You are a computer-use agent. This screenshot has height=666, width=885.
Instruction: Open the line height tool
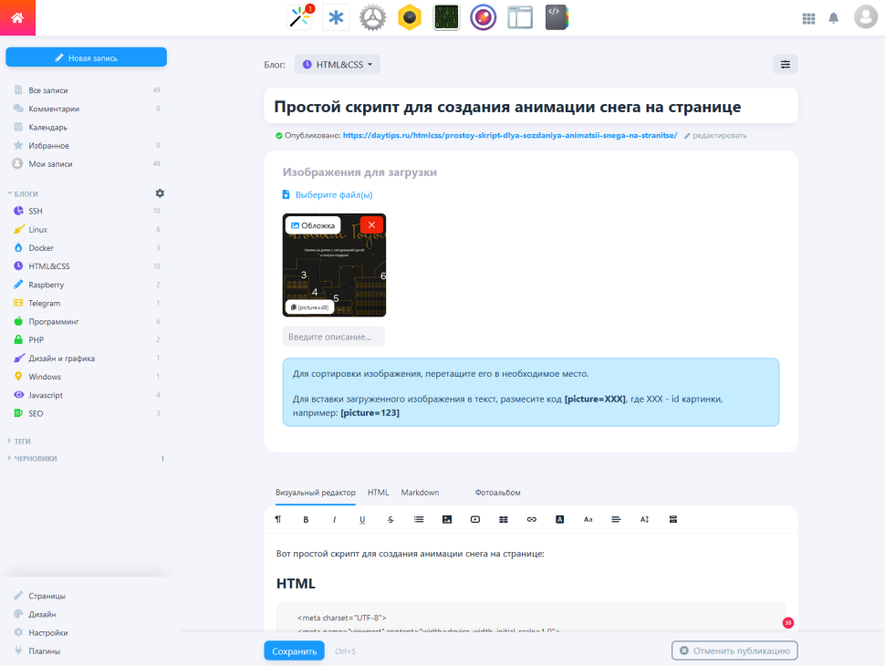coord(644,519)
